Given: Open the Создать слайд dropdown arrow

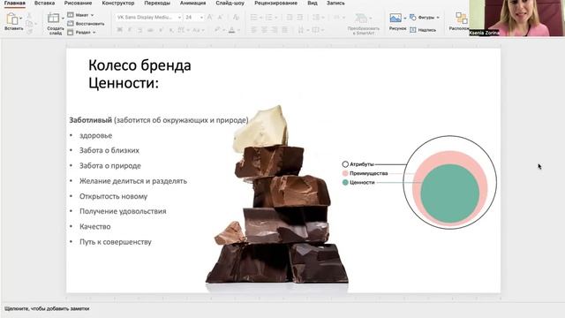Looking at the screenshot, I should pos(63,18).
